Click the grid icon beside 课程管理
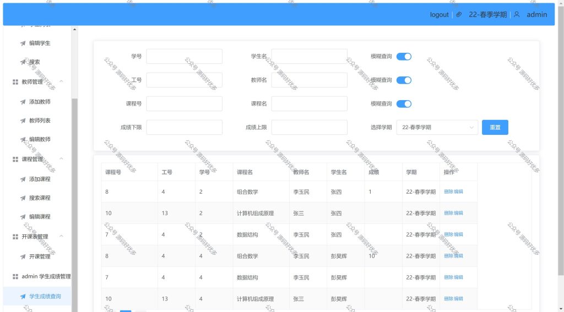Viewport: 564px width, 312px height. [15, 159]
